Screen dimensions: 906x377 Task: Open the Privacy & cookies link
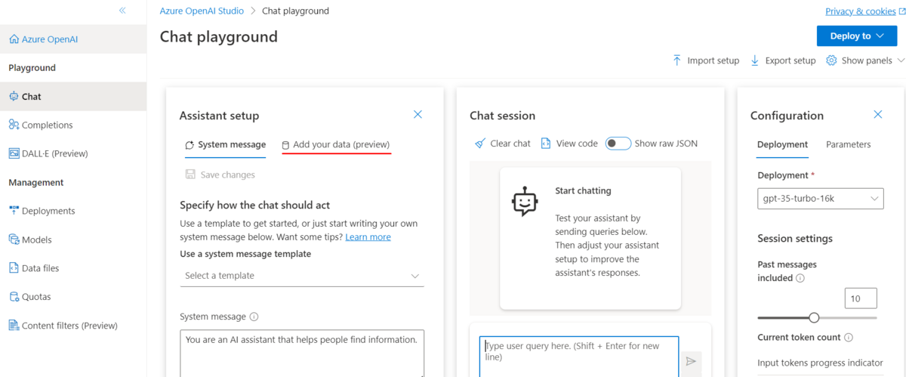click(861, 11)
